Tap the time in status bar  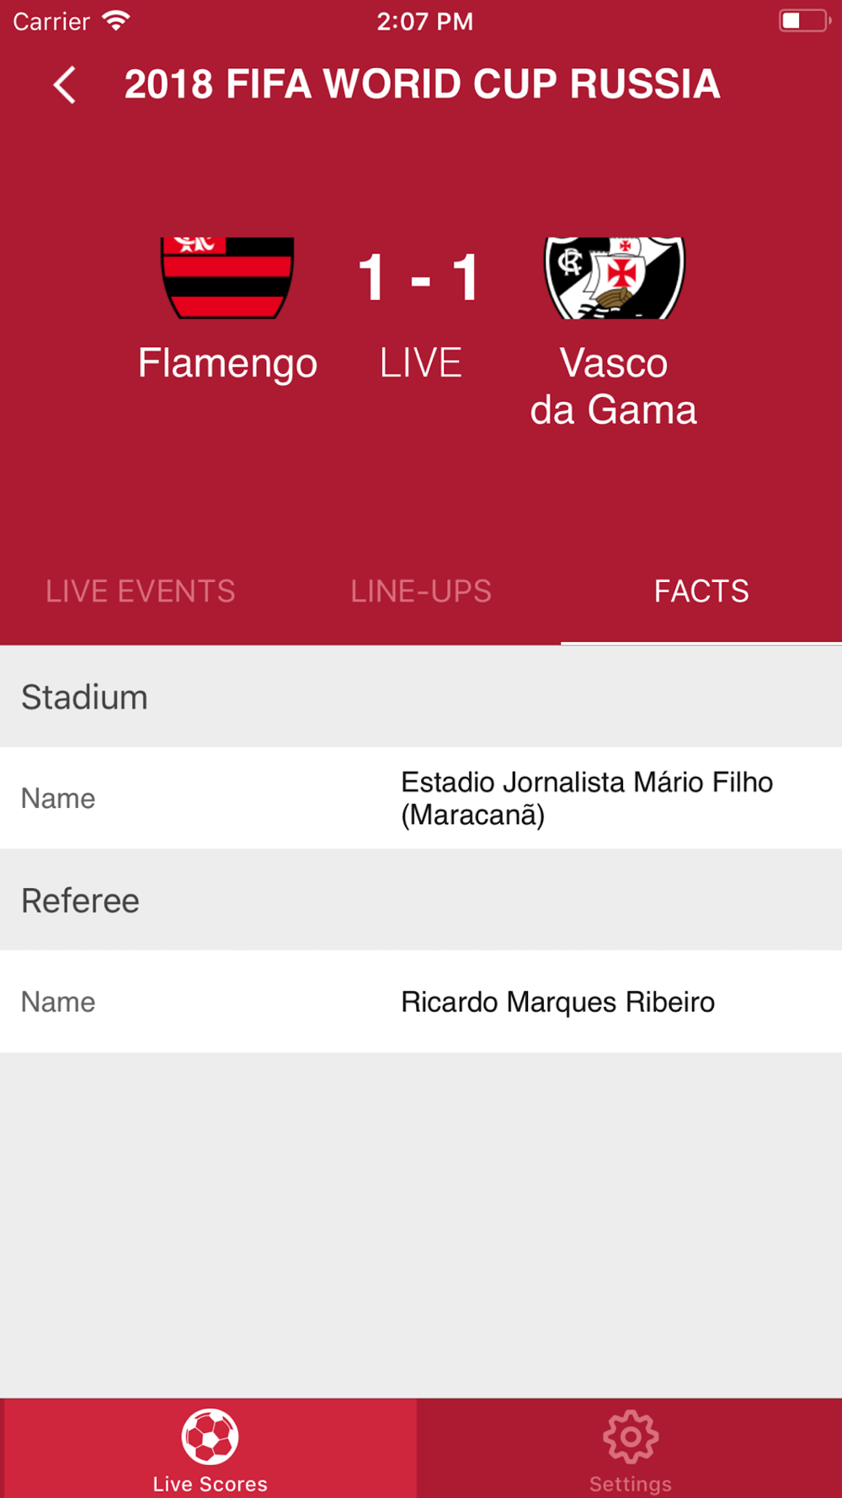424,21
